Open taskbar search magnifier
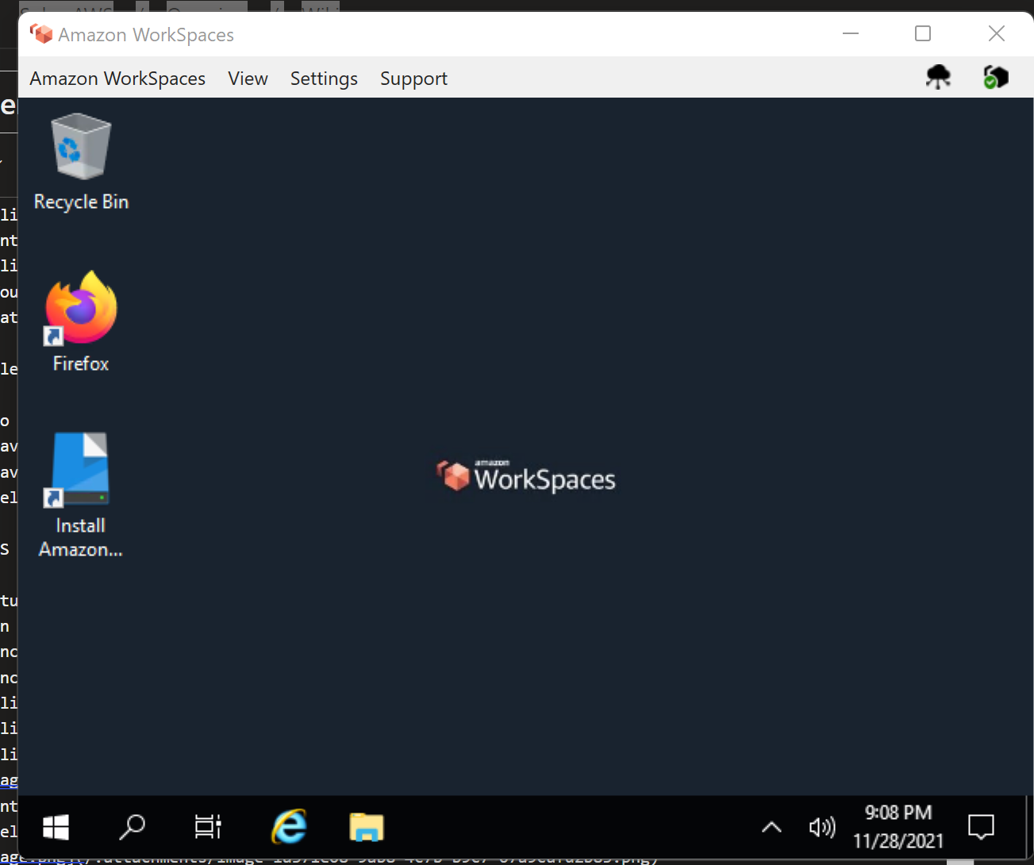The width and height of the screenshot is (1034, 865). pos(132,828)
